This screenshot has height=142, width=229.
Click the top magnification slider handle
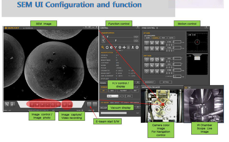coord(108,37)
